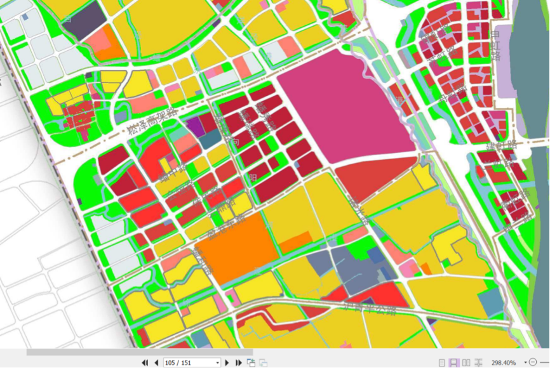550x368 pixels.
Task: Toggle the highlighted continuous page mode
Action: (454, 362)
